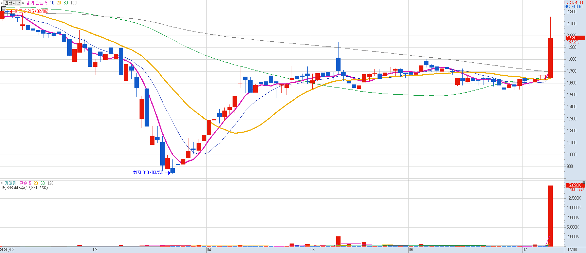The height and width of the screenshot is (253, 586).
Task: Select the volume panel 5-period average label
Action: click(x=30, y=183)
